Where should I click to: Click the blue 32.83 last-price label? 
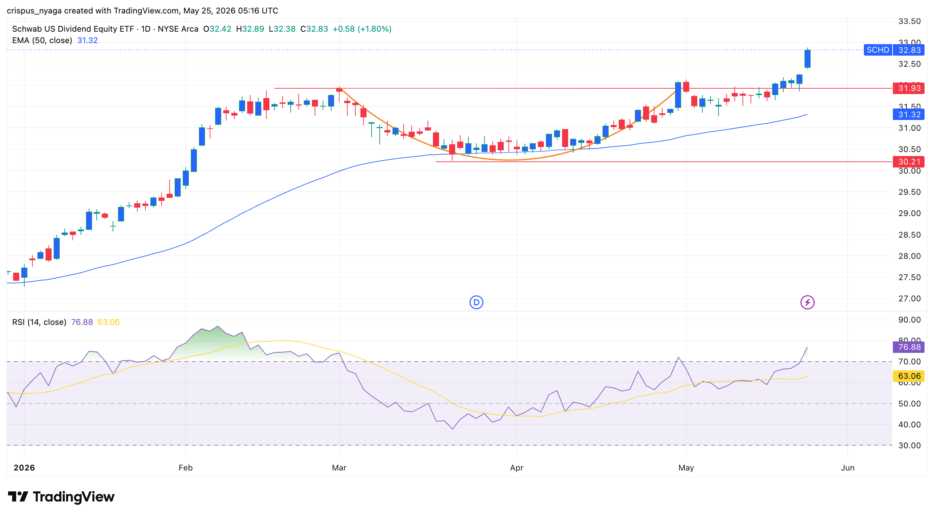pyautogui.click(x=909, y=50)
